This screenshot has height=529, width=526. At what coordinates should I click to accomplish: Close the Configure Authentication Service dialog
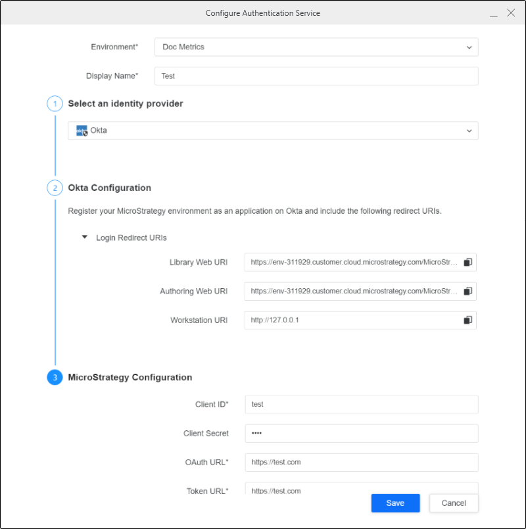click(511, 13)
